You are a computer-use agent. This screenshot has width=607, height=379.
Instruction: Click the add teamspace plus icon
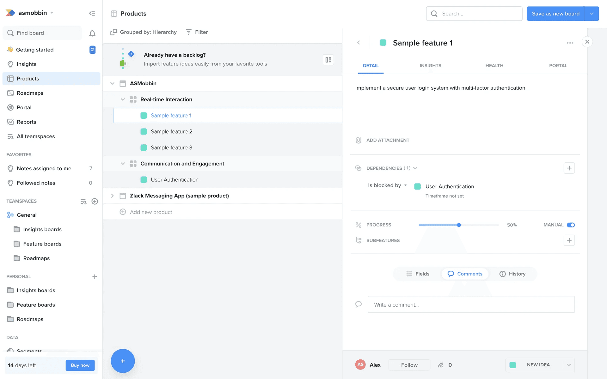[x=95, y=201]
